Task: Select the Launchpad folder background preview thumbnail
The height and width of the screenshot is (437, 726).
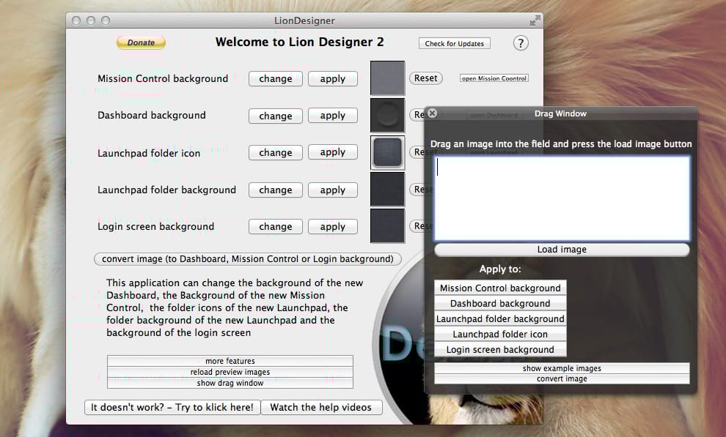Action: (387, 190)
